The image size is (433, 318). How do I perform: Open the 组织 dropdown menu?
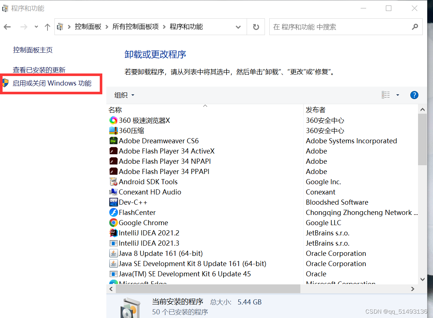click(124, 95)
